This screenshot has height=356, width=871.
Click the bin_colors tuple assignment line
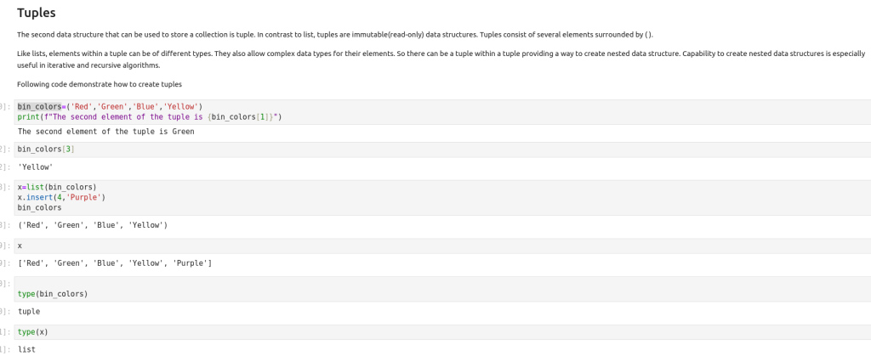[x=109, y=106]
